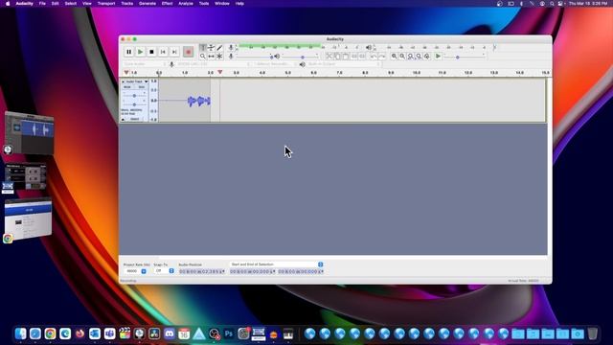Open the Analyze menu
Screen dimensions: 613x345
[186, 4]
